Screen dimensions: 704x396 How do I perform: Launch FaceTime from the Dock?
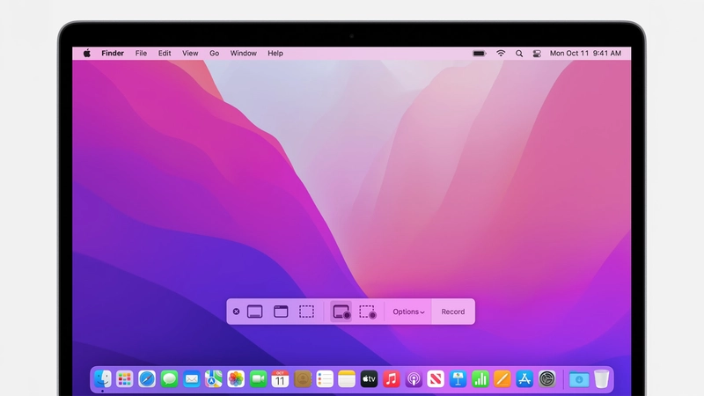258,379
